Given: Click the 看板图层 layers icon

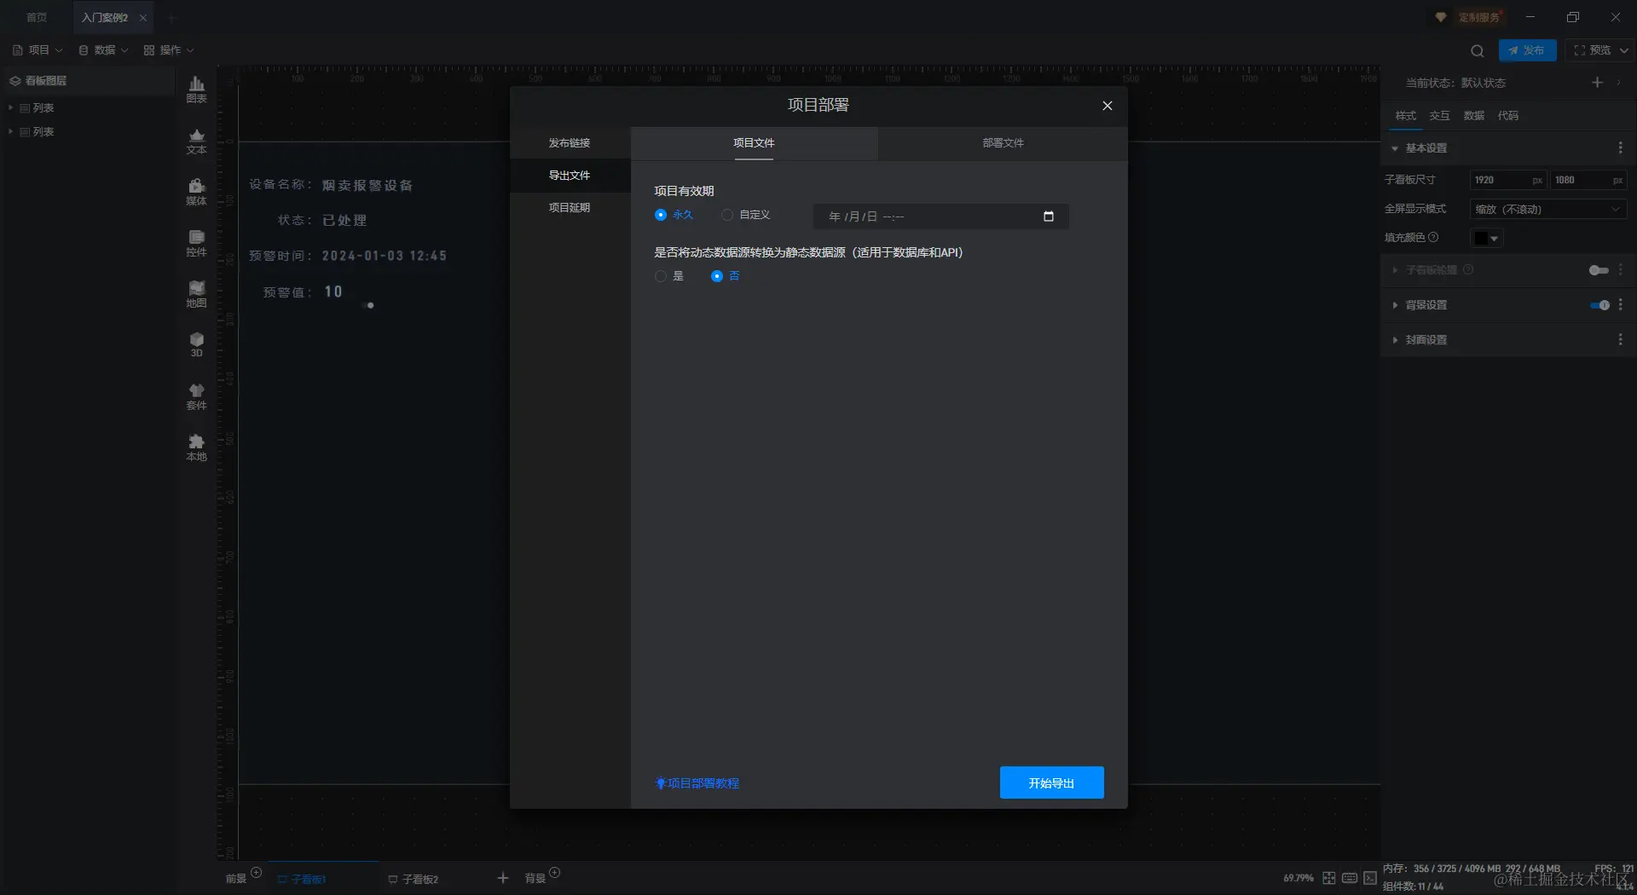Looking at the screenshot, I should click(14, 81).
